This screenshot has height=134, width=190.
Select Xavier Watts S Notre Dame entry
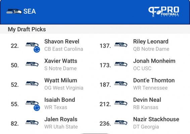pyautogui.click(x=61, y=65)
